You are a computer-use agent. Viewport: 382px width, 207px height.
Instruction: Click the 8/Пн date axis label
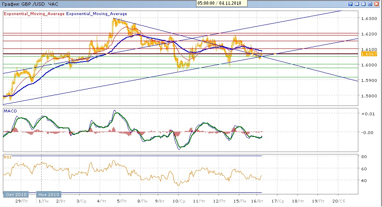pyautogui.click(x=142, y=201)
